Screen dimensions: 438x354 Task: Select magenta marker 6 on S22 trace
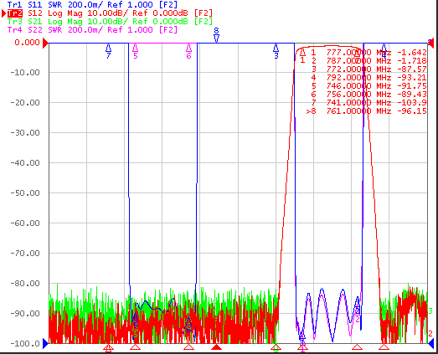click(x=188, y=51)
